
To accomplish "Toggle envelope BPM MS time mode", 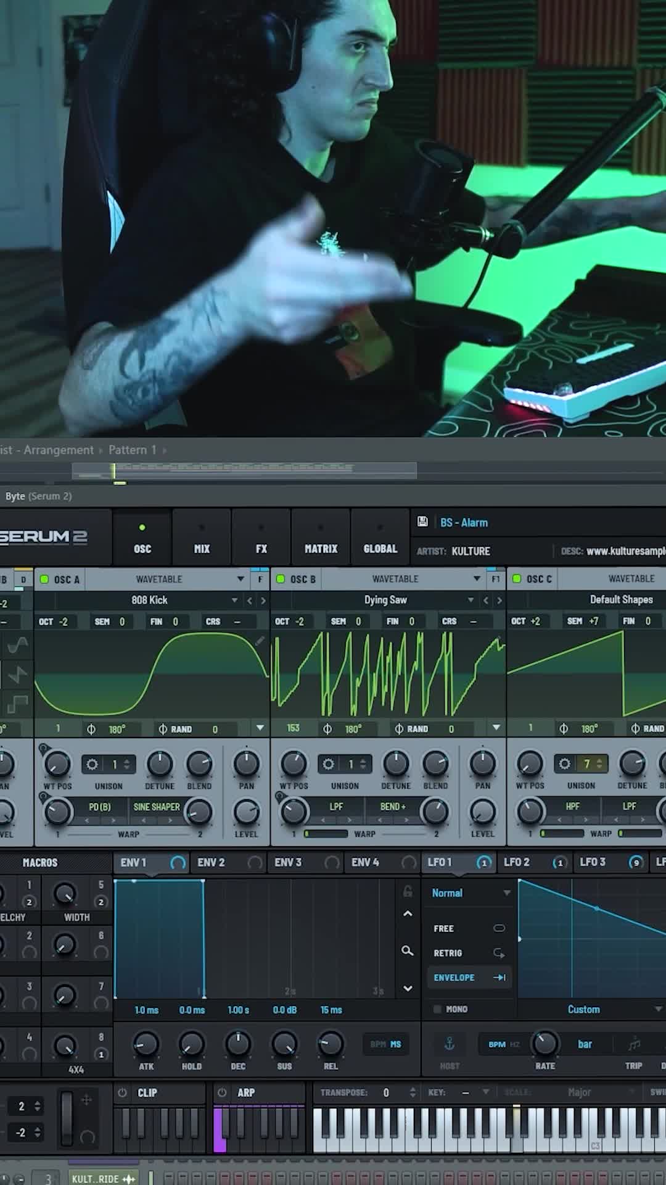I will (385, 1044).
